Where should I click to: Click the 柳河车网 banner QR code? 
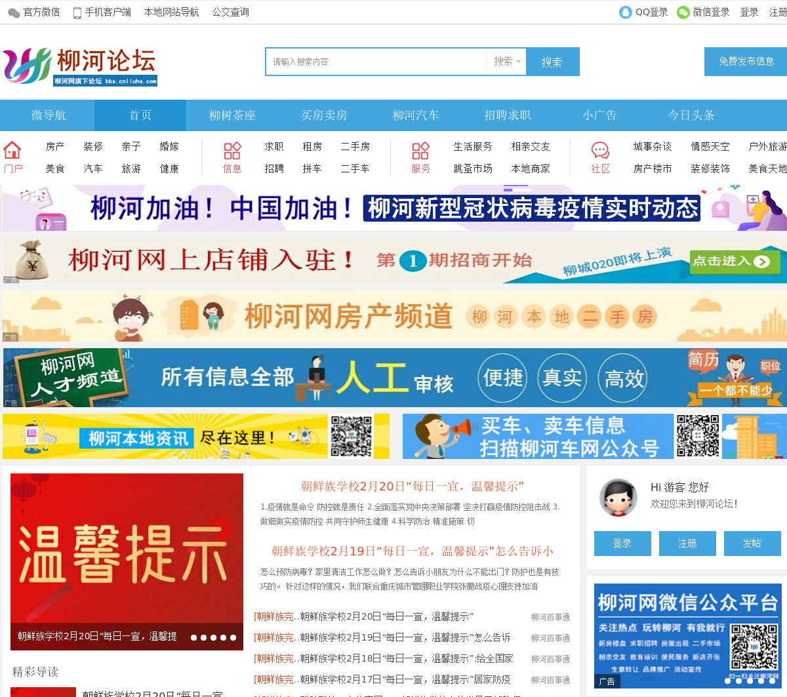tap(698, 436)
